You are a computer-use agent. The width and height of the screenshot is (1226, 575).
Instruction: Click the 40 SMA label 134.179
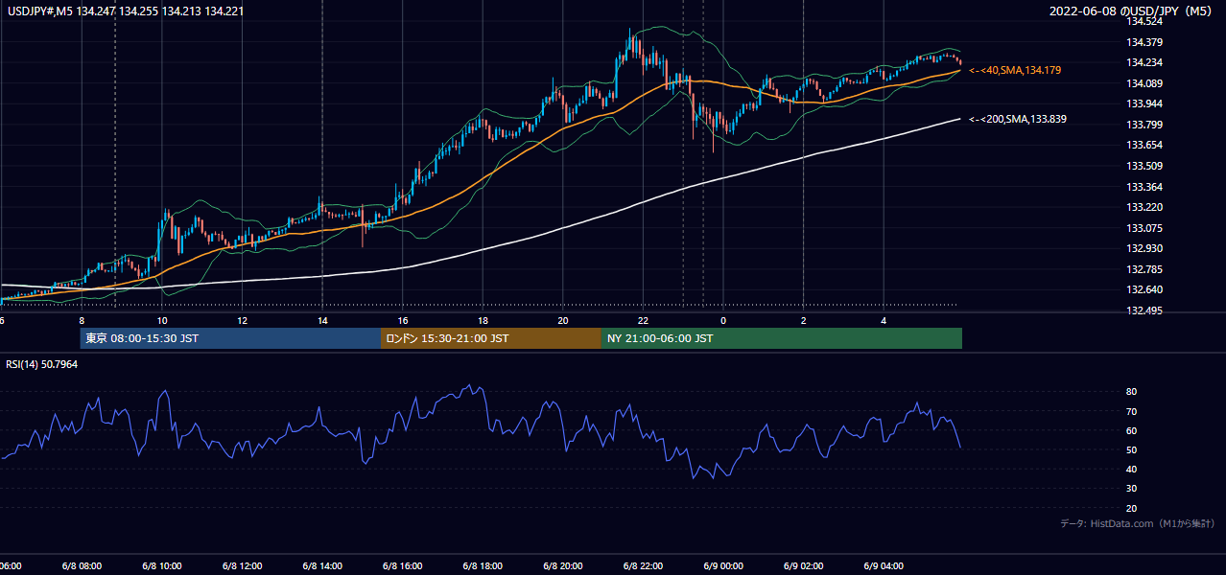(x=1014, y=71)
